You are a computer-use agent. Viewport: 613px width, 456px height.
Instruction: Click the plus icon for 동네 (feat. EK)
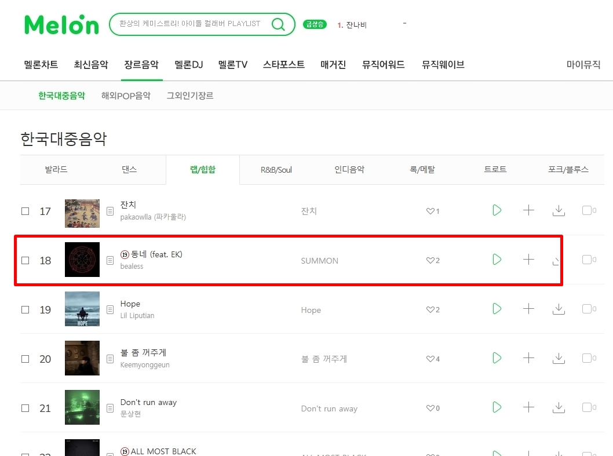pyautogui.click(x=528, y=260)
